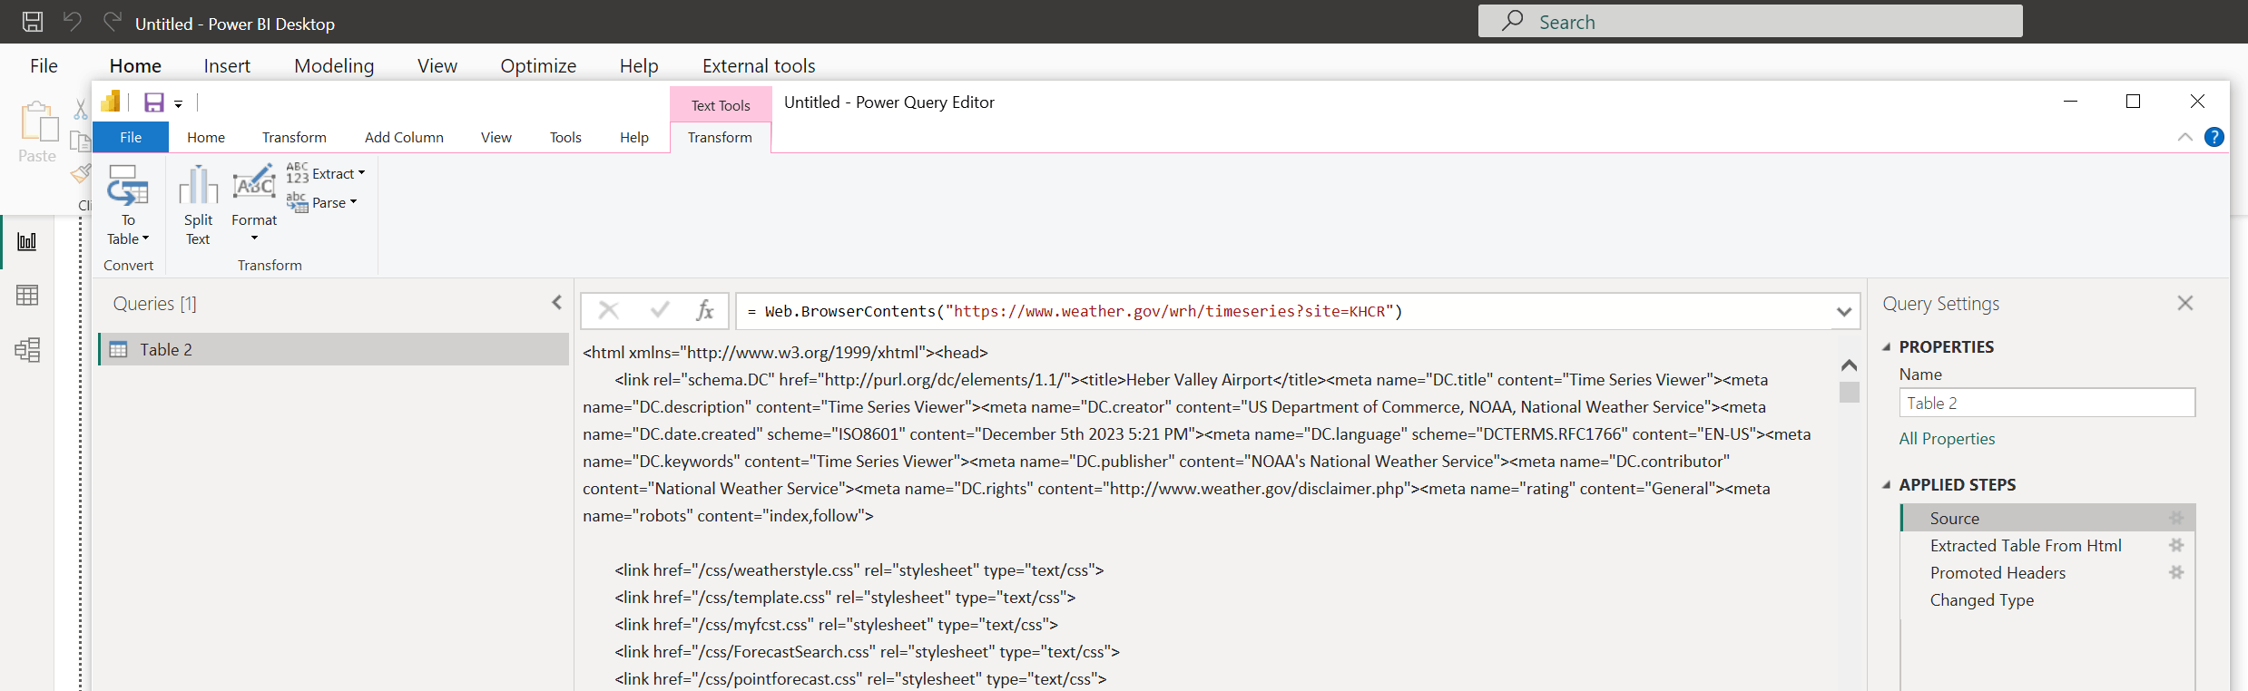Select the Table 2 query

coord(334,349)
